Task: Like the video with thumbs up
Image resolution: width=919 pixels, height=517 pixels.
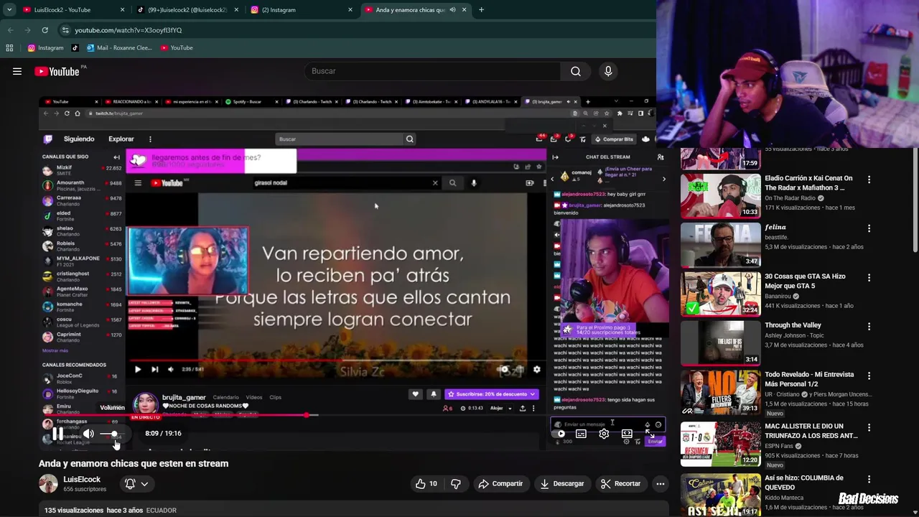Action: pos(426,484)
